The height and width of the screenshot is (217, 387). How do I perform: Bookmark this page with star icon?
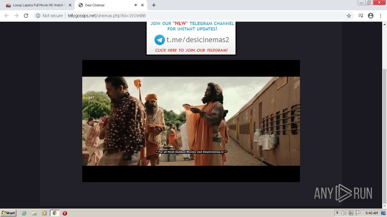tap(349, 16)
